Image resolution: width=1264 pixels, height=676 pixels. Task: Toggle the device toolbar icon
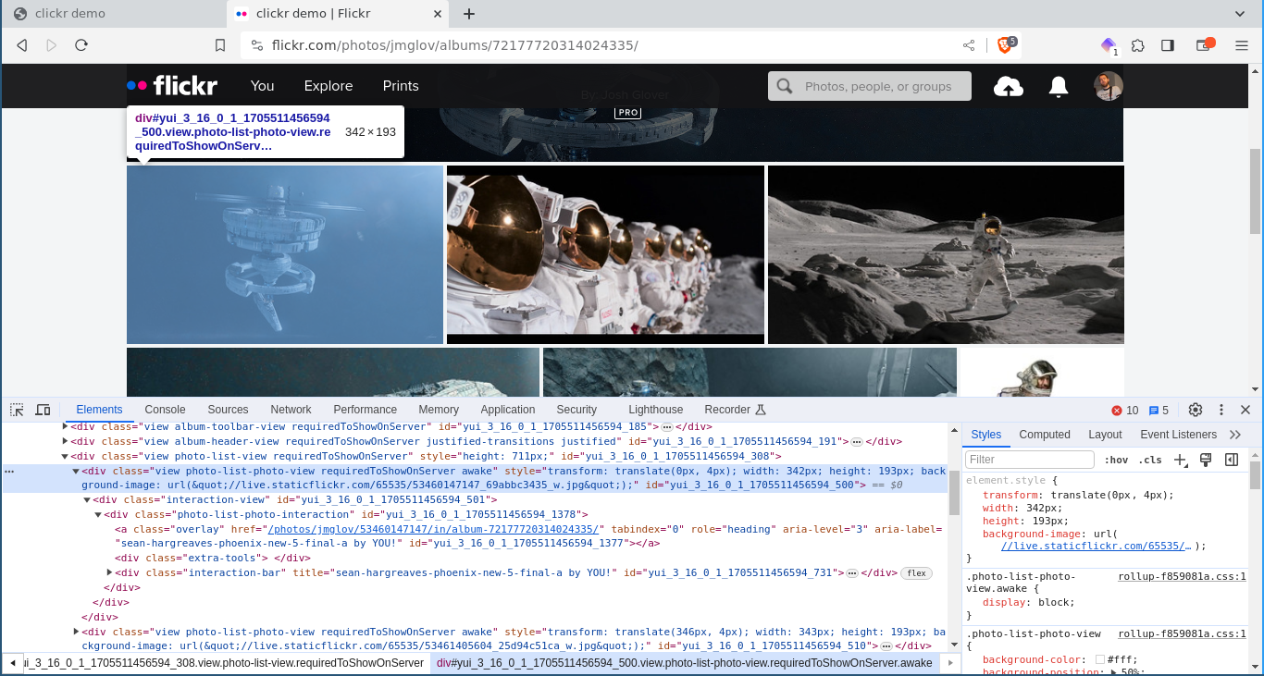click(x=43, y=410)
